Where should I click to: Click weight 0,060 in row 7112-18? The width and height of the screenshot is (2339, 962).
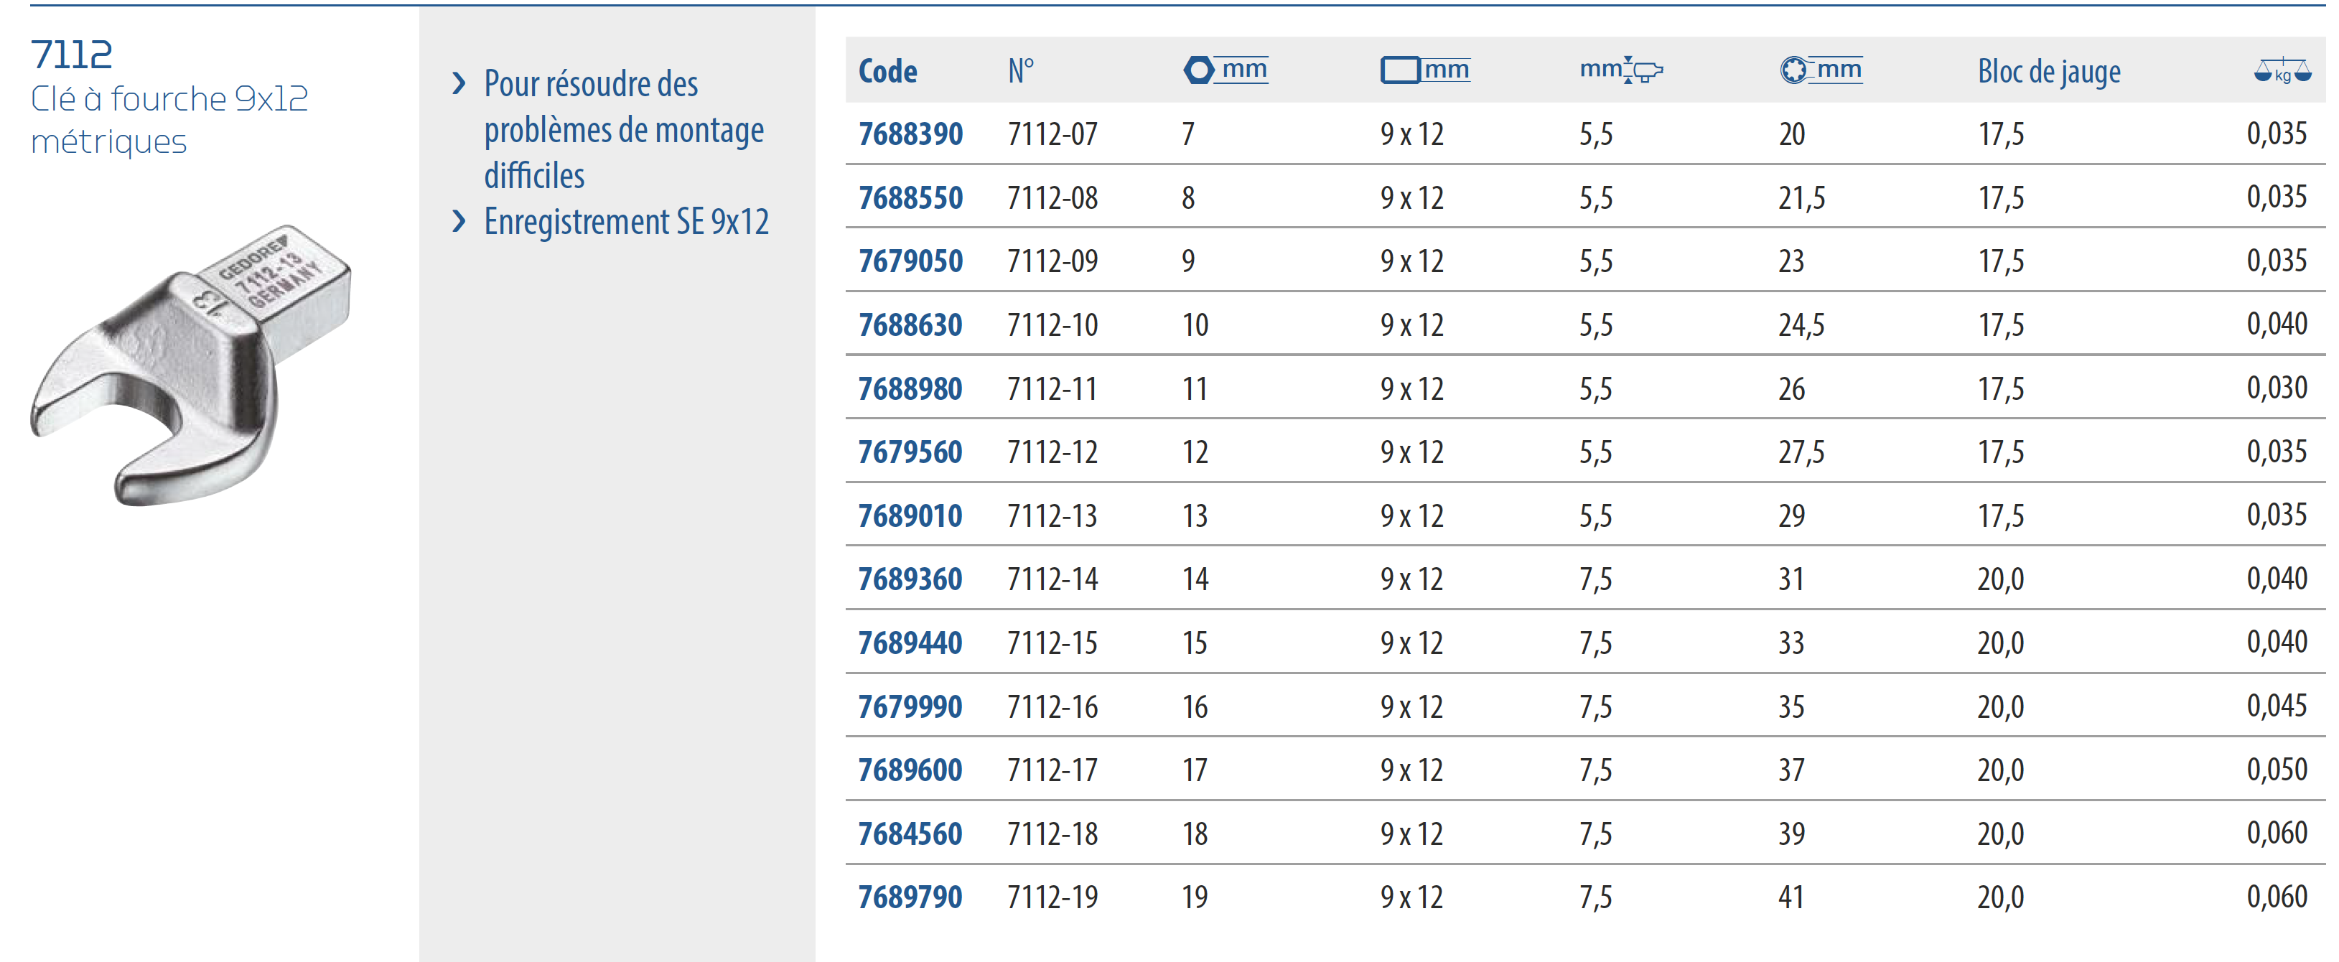(x=2277, y=833)
